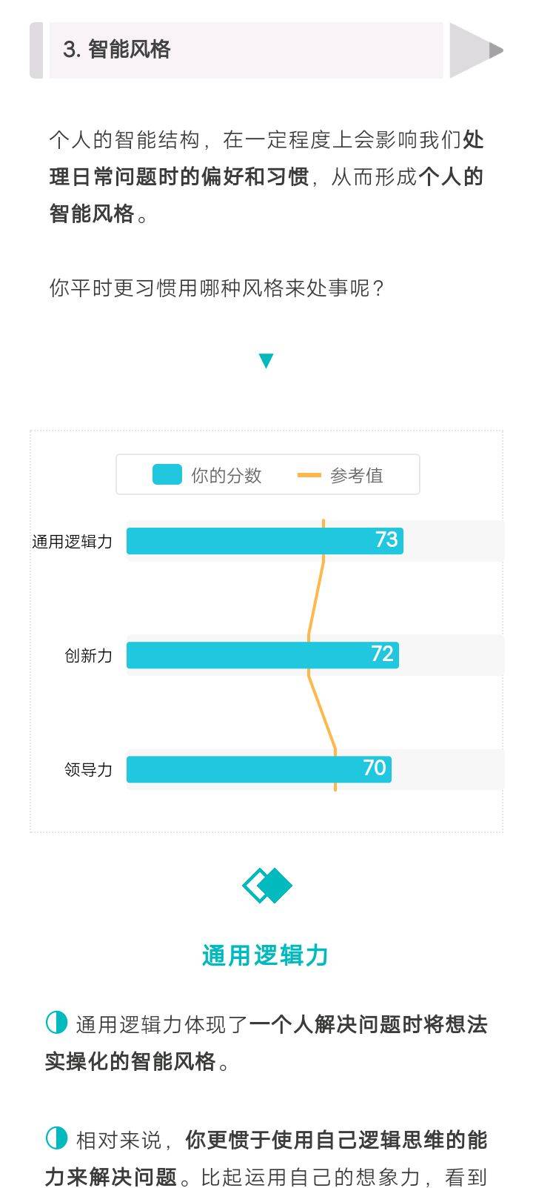Click the gray bar left of header
The height and width of the screenshot is (1188, 533).
click(x=36, y=50)
